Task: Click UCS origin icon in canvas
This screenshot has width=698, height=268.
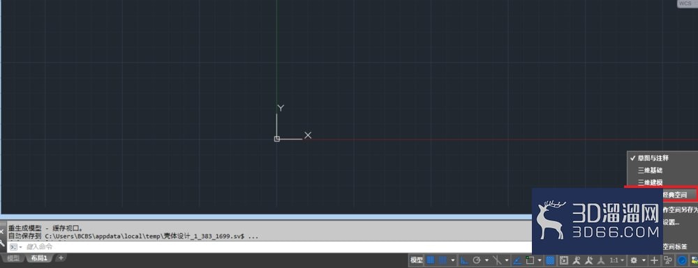Action: pos(277,139)
